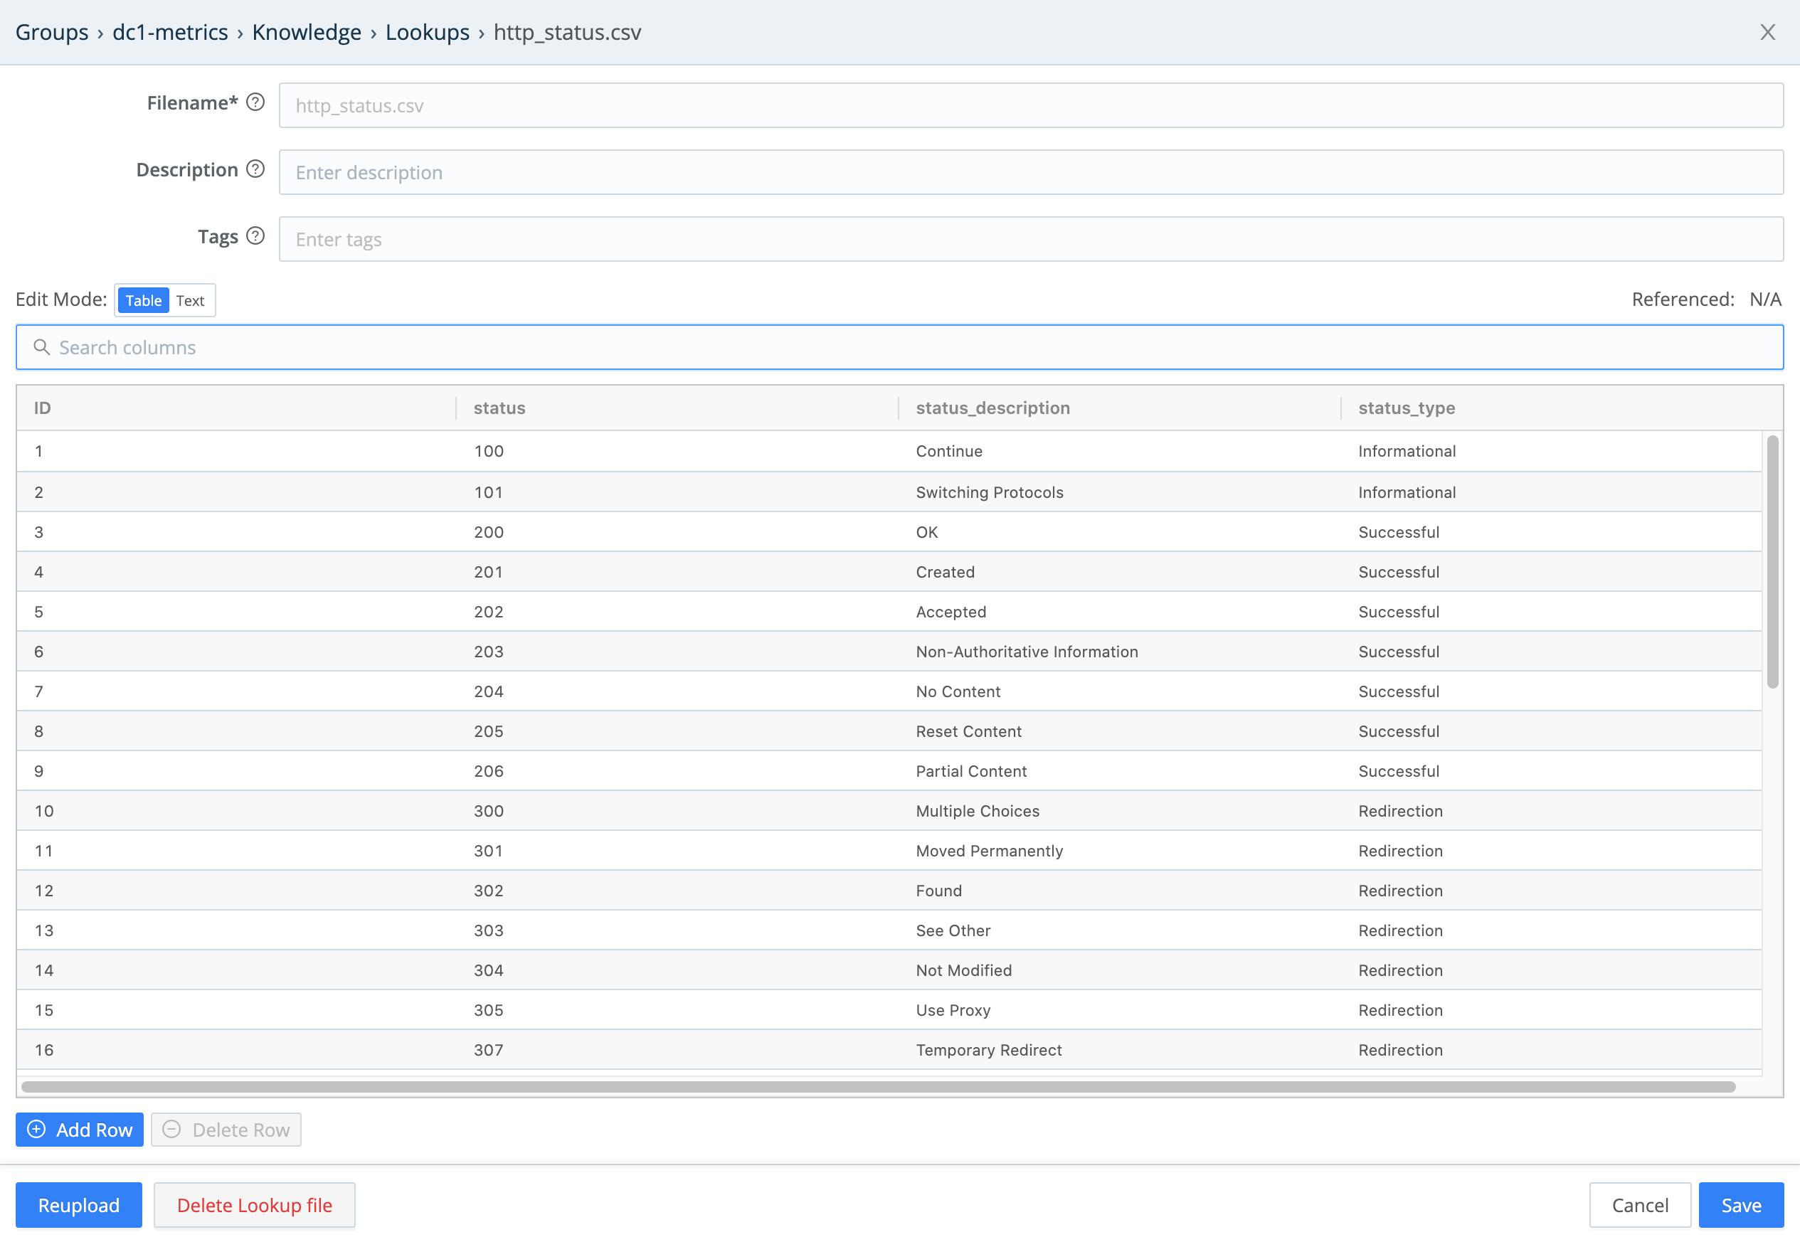Open the Knowledge breadcrumb
The height and width of the screenshot is (1242, 1800).
coord(307,32)
